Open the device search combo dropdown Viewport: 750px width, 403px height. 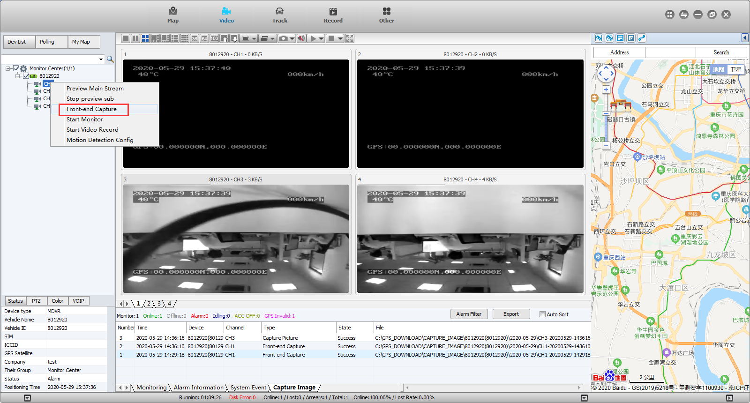tap(101, 60)
